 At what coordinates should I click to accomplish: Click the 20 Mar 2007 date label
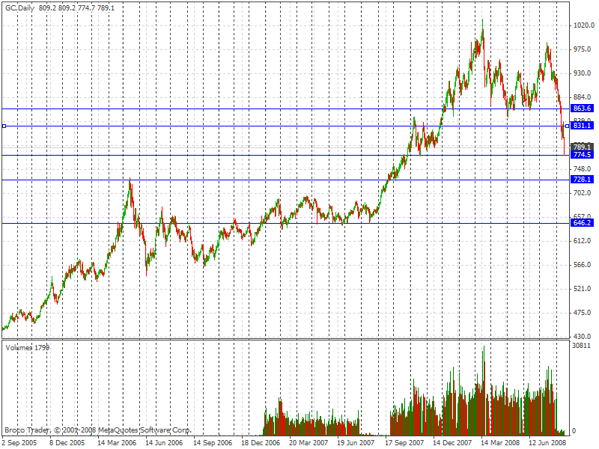coord(308,443)
